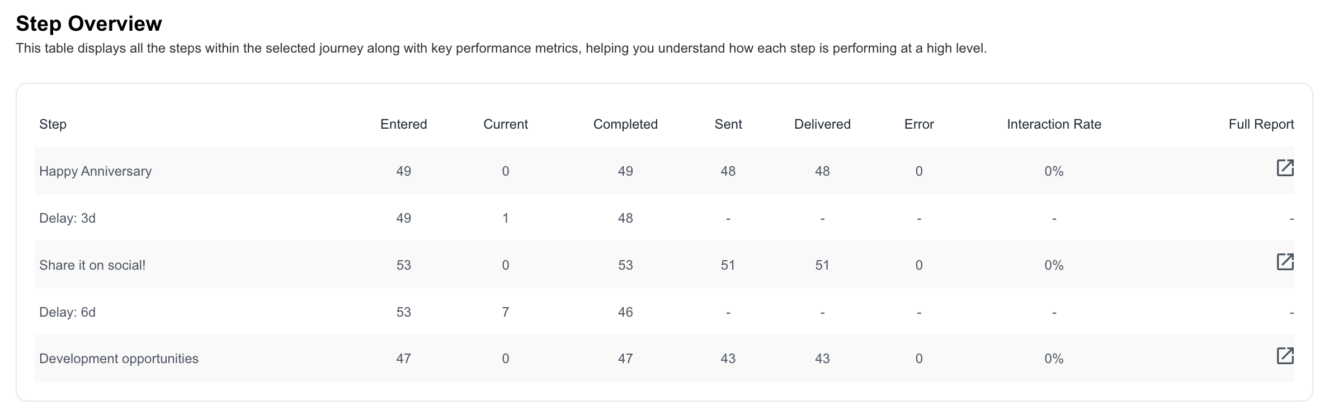Select the Delay: 3d step row

click(664, 218)
